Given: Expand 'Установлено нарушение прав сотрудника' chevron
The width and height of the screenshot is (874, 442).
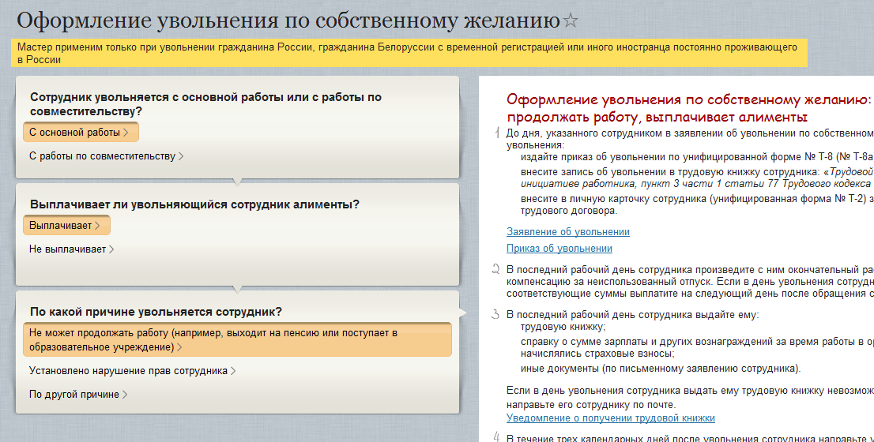Looking at the screenshot, I should coord(234,371).
